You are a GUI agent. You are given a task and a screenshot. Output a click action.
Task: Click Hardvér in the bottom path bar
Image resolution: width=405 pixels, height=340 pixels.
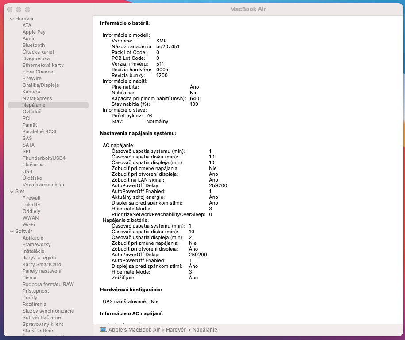(176, 330)
